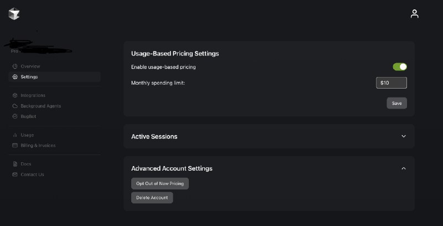Click Opt Out of New Pricing
The height and width of the screenshot is (226, 443).
click(160, 184)
